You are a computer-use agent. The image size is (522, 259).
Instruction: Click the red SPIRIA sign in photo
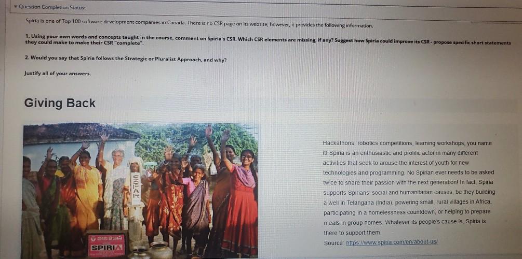[x=107, y=245]
